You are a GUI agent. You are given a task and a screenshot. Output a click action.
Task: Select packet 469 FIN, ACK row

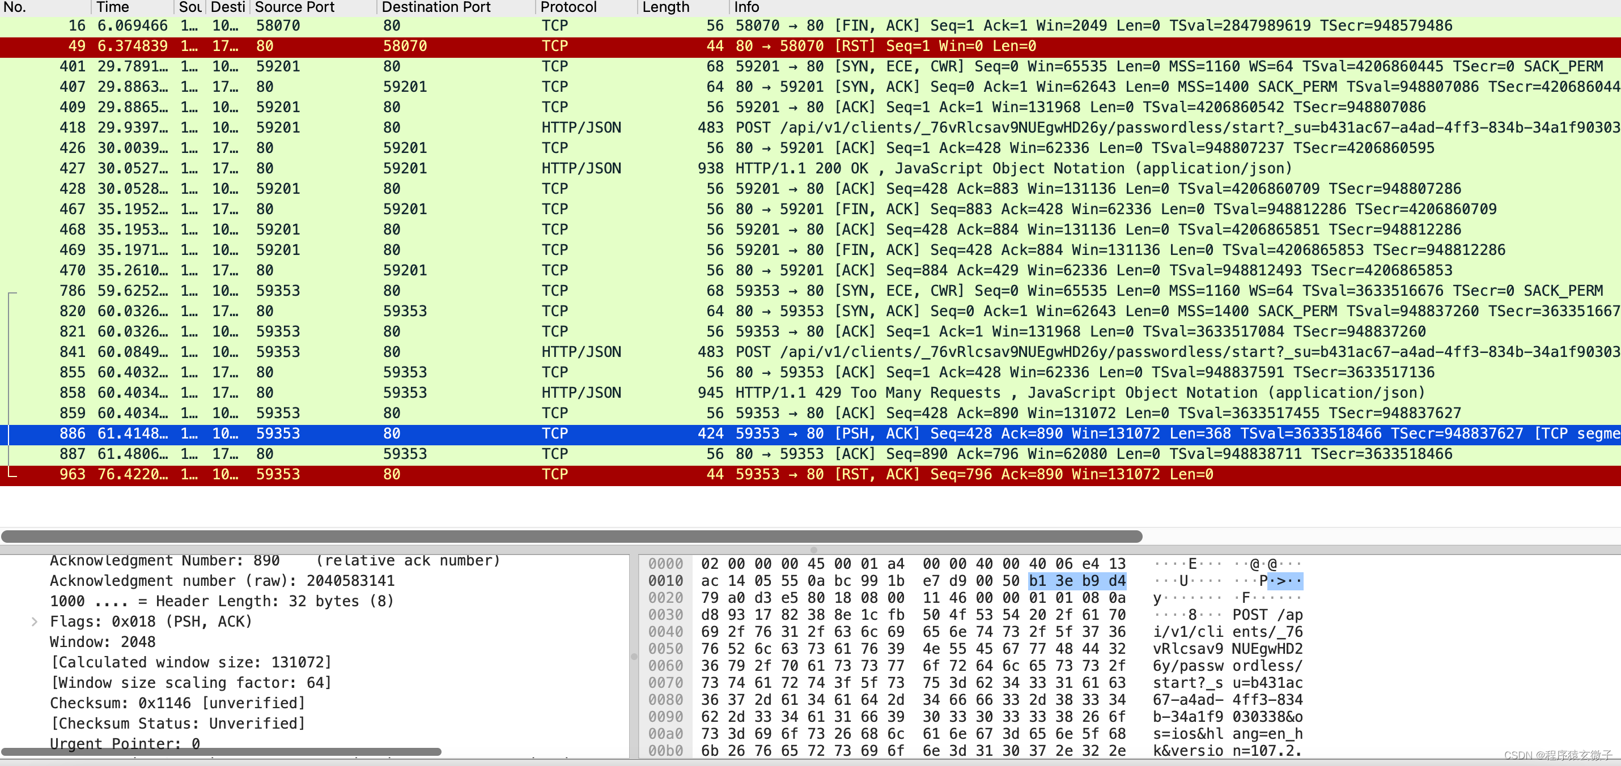pos(810,250)
